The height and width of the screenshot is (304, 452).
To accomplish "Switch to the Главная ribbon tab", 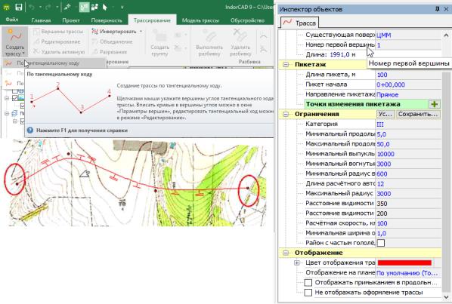I will coord(41,20).
